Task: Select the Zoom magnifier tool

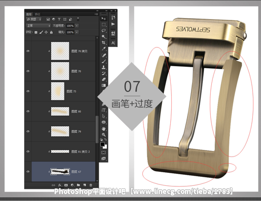Action: point(103,134)
